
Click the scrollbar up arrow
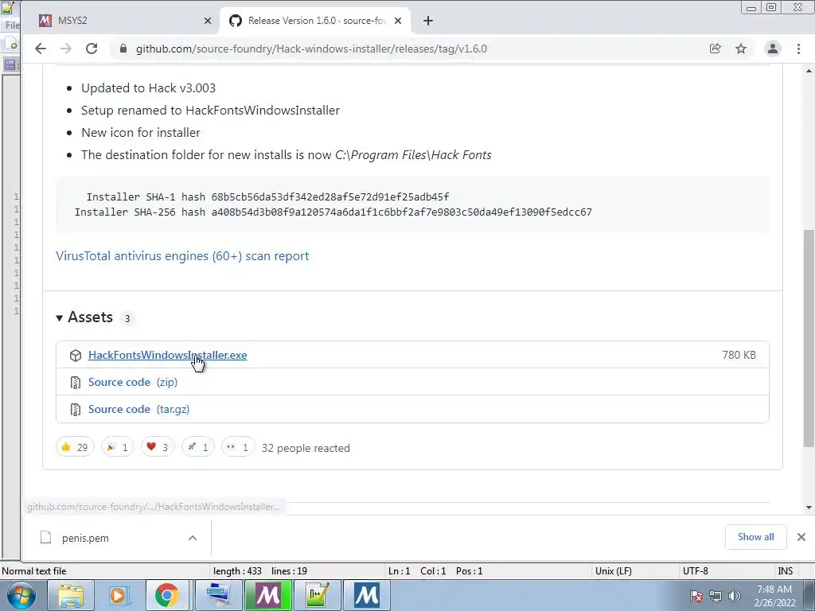point(809,71)
